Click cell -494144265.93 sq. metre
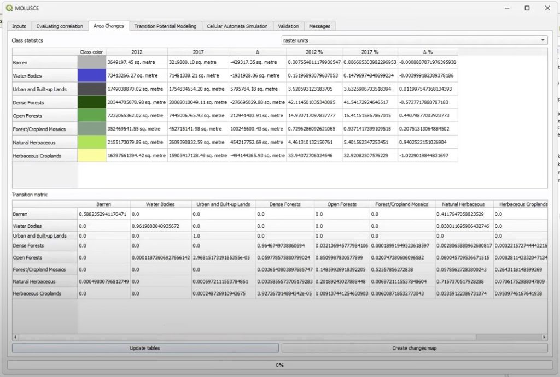The width and height of the screenshot is (560, 377). pos(258,156)
